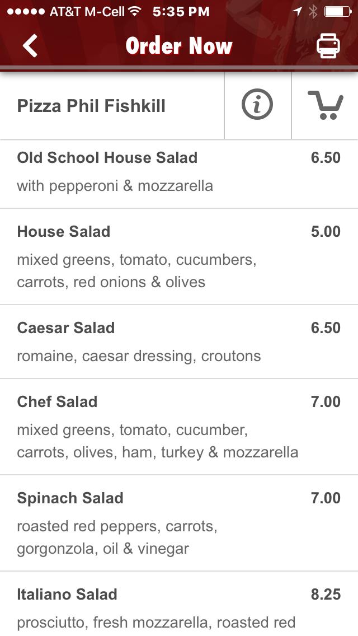358x636 pixels.
Task: Choose Chef Salad from the menu
Action: click(57, 402)
